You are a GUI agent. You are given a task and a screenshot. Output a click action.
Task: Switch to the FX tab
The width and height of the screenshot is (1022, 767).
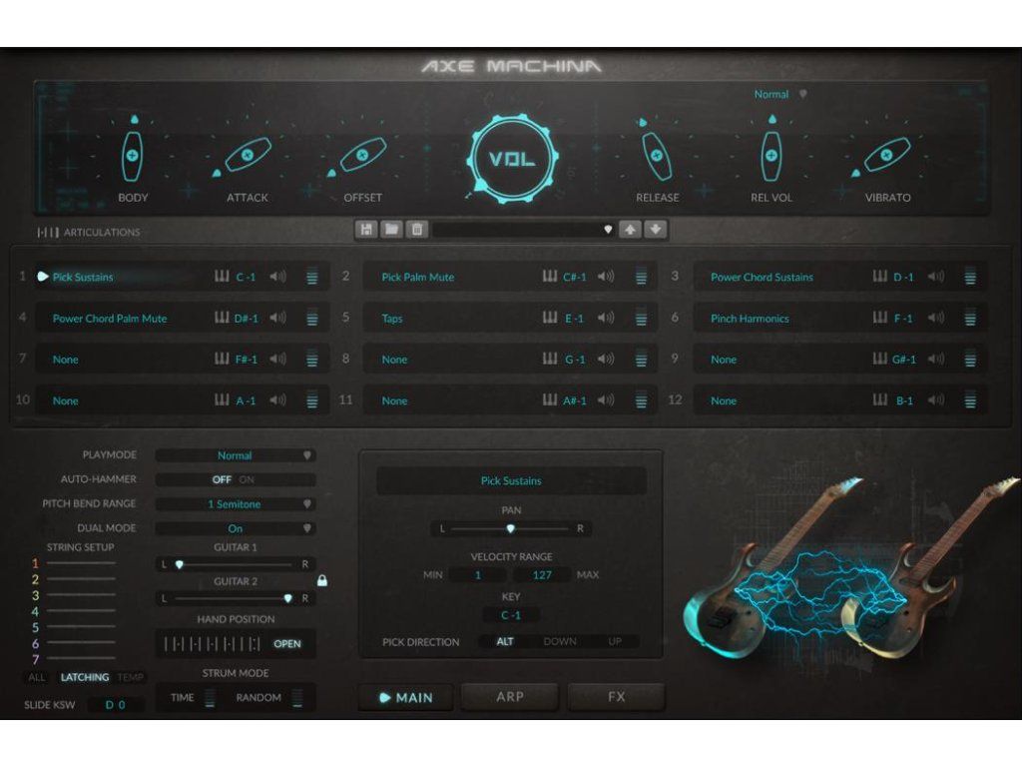pyautogui.click(x=617, y=697)
